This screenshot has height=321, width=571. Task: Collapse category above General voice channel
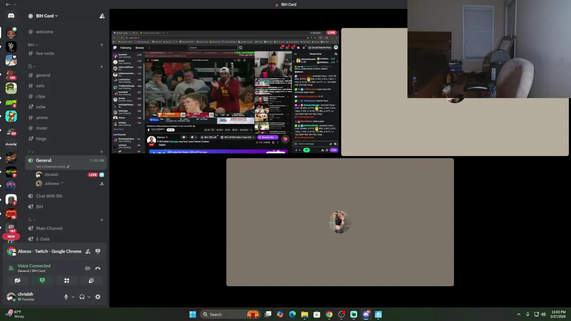pyautogui.click(x=31, y=152)
